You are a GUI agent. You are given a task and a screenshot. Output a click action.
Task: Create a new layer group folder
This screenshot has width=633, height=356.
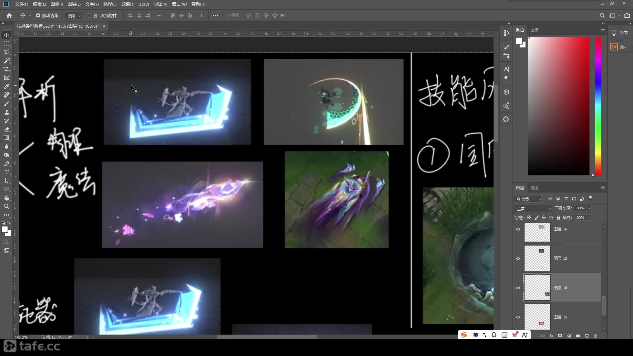point(578,336)
